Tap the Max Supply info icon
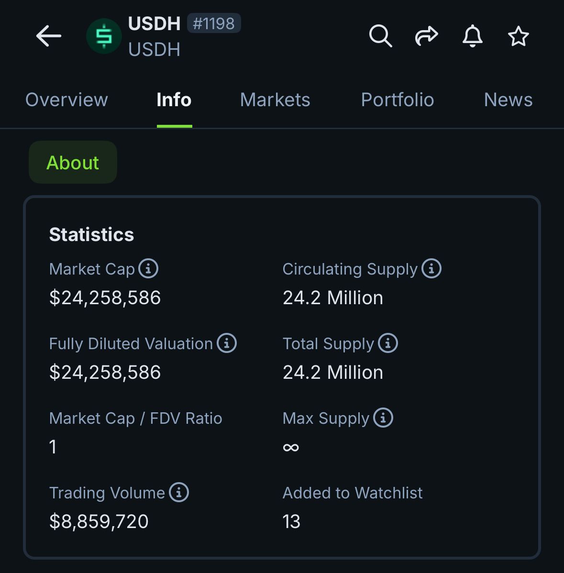Screen dimensions: 564x573 click(x=383, y=418)
